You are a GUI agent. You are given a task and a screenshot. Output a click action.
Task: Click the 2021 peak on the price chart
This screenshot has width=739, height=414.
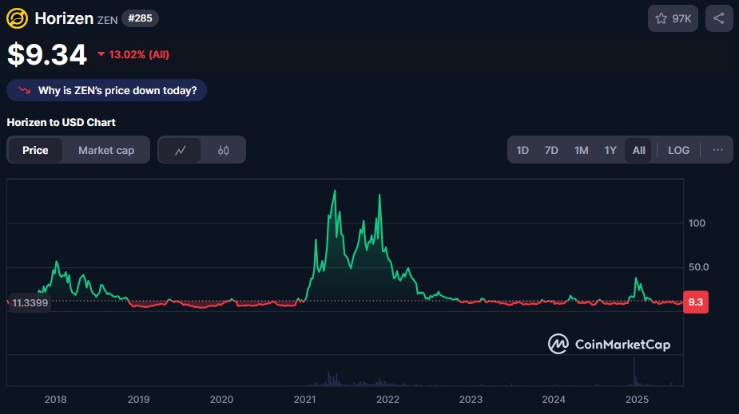tap(335, 191)
